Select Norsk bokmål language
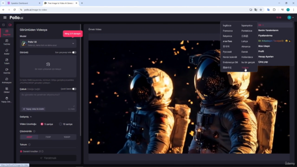Image resolution: width=297 pixels, height=167 pixels. click(x=230, y=57)
